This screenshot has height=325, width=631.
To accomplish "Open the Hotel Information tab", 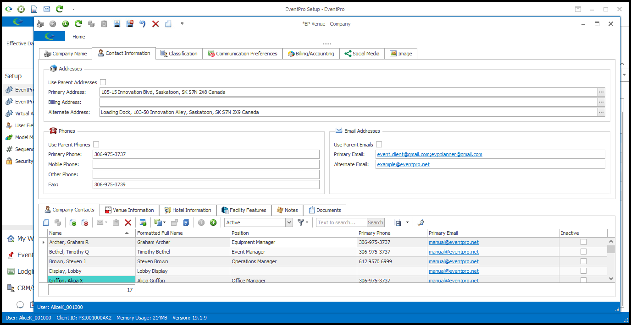I will pos(188,210).
